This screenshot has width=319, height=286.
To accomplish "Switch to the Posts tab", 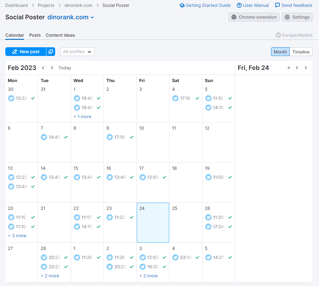I will coord(35,35).
